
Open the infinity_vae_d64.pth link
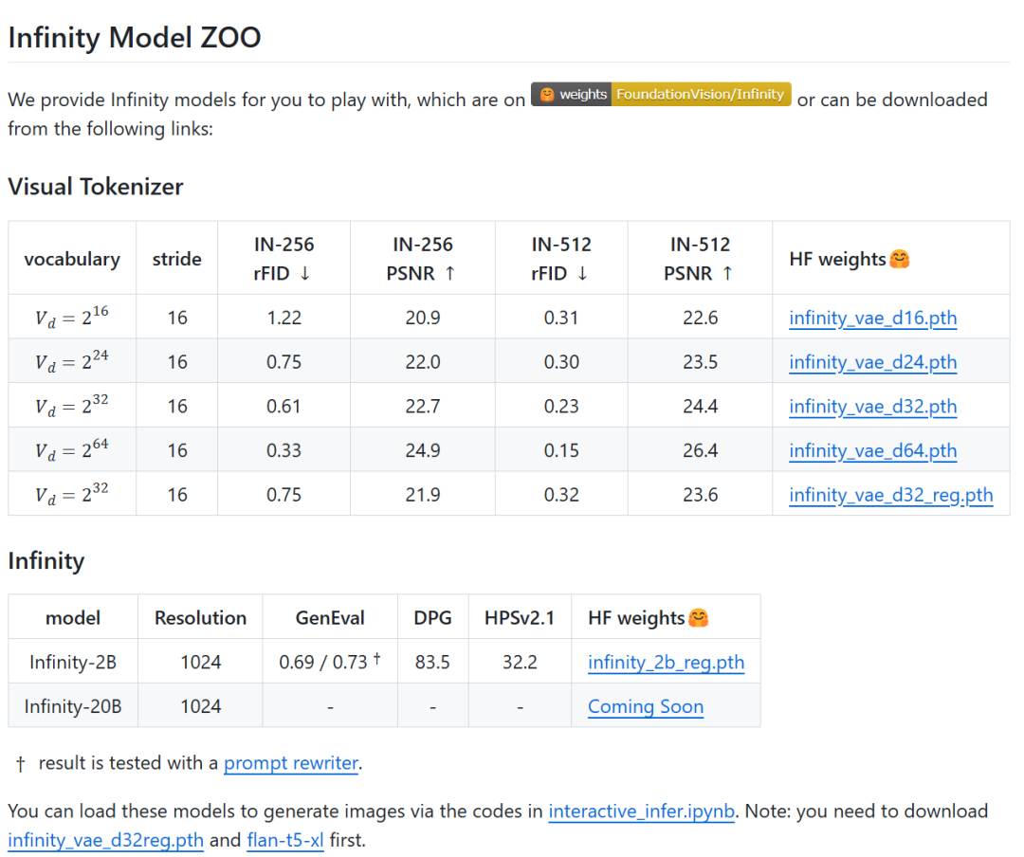(x=872, y=451)
